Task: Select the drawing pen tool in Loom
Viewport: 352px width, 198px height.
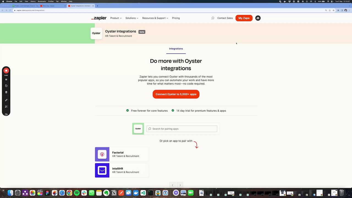Action: click(x=6, y=100)
